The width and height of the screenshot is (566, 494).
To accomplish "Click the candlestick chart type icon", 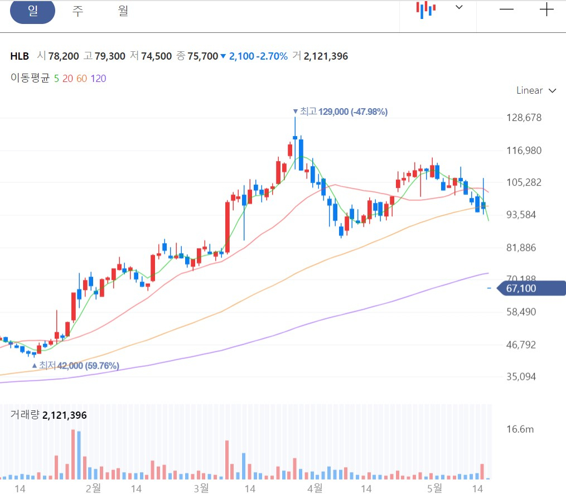I will click(425, 9).
